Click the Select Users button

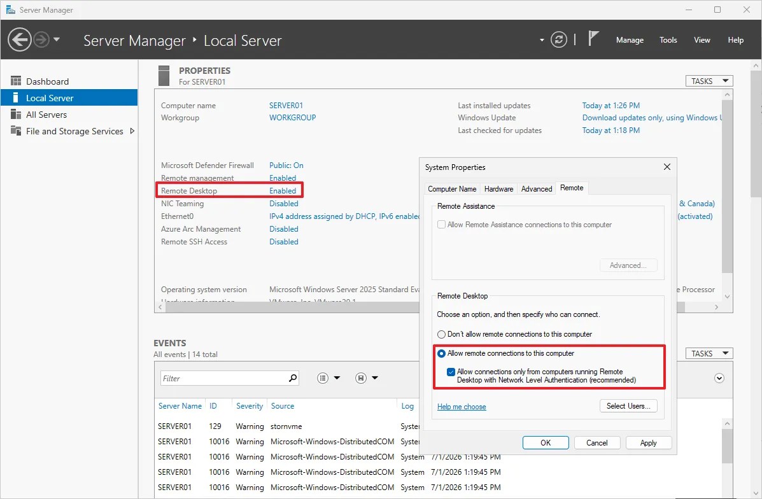[628, 405]
